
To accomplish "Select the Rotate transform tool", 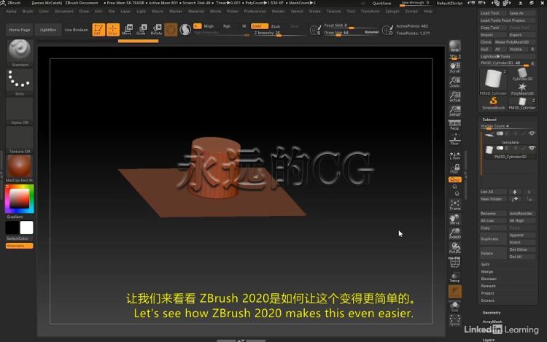I will [x=156, y=30].
